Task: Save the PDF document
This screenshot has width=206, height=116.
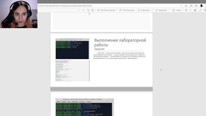Action: click(x=191, y=10)
